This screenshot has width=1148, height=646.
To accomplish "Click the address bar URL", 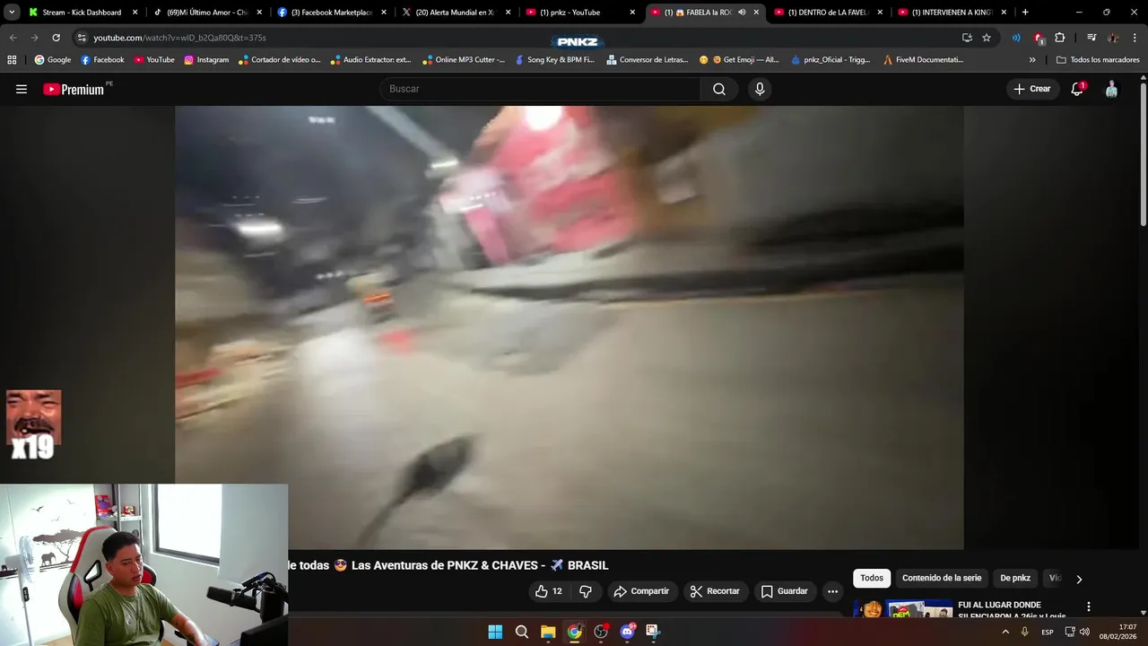I will (179, 38).
